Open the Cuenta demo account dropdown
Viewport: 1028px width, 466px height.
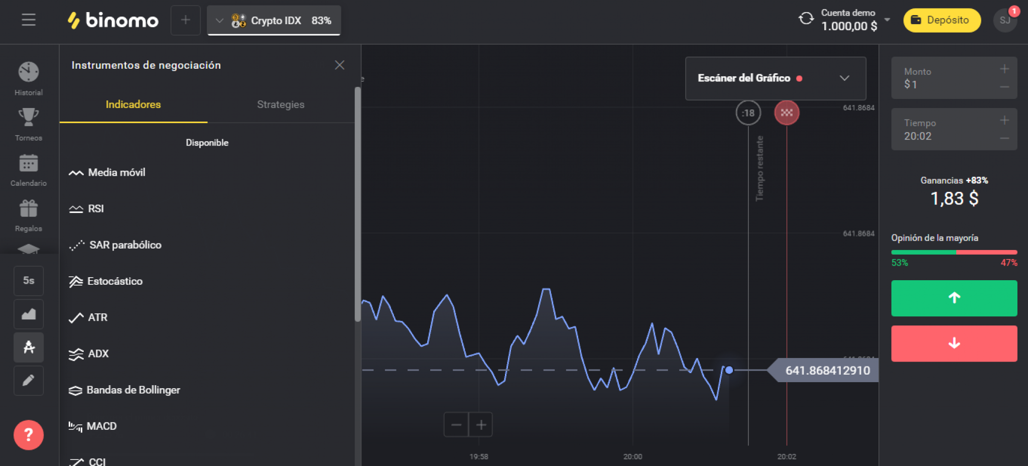pos(887,20)
